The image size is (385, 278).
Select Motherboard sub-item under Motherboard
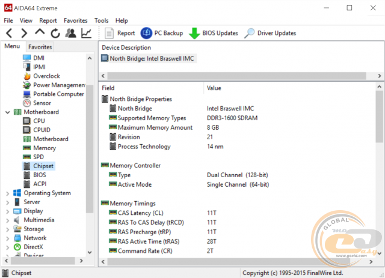click(x=51, y=139)
